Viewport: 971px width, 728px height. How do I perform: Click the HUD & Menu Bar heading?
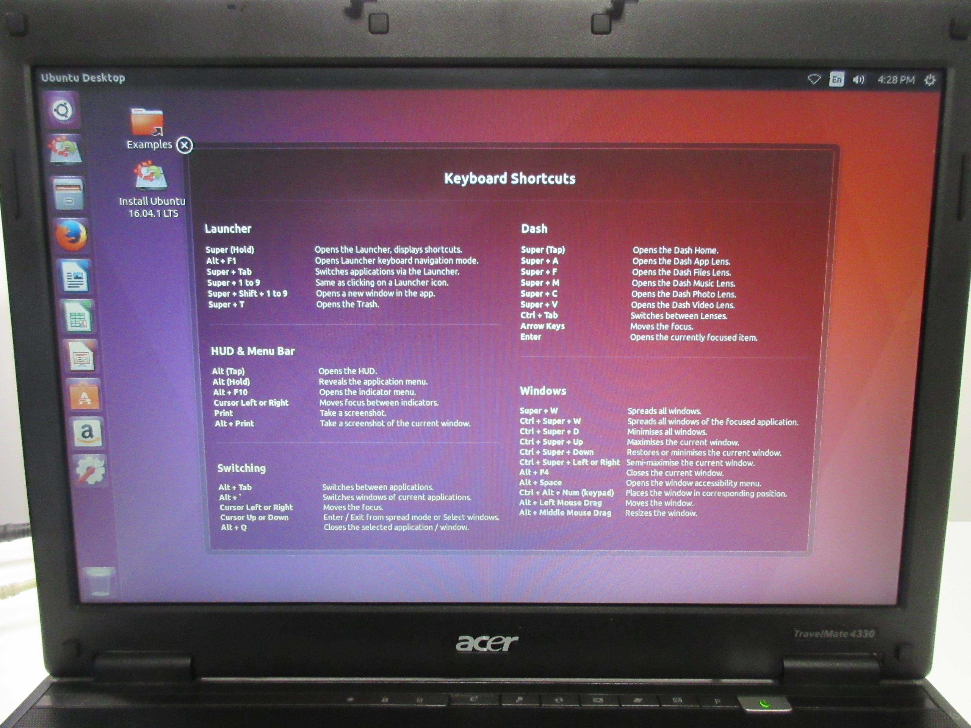click(x=252, y=351)
